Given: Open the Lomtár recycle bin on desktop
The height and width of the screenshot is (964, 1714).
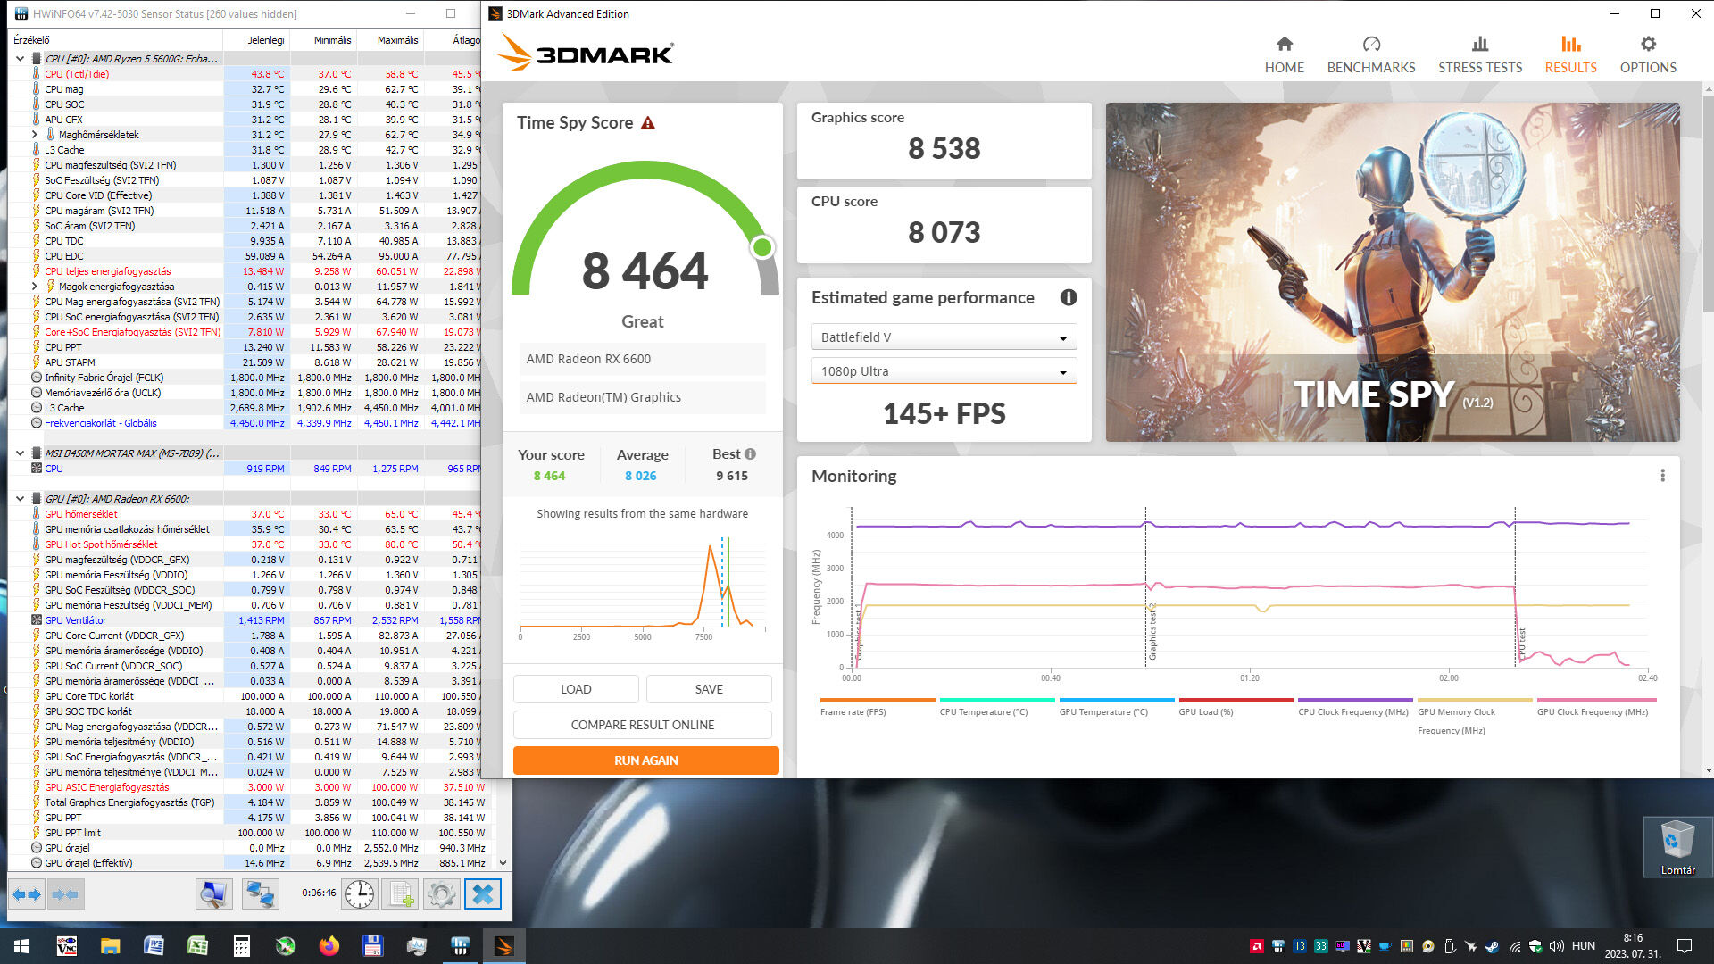Looking at the screenshot, I should tap(1677, 847).
